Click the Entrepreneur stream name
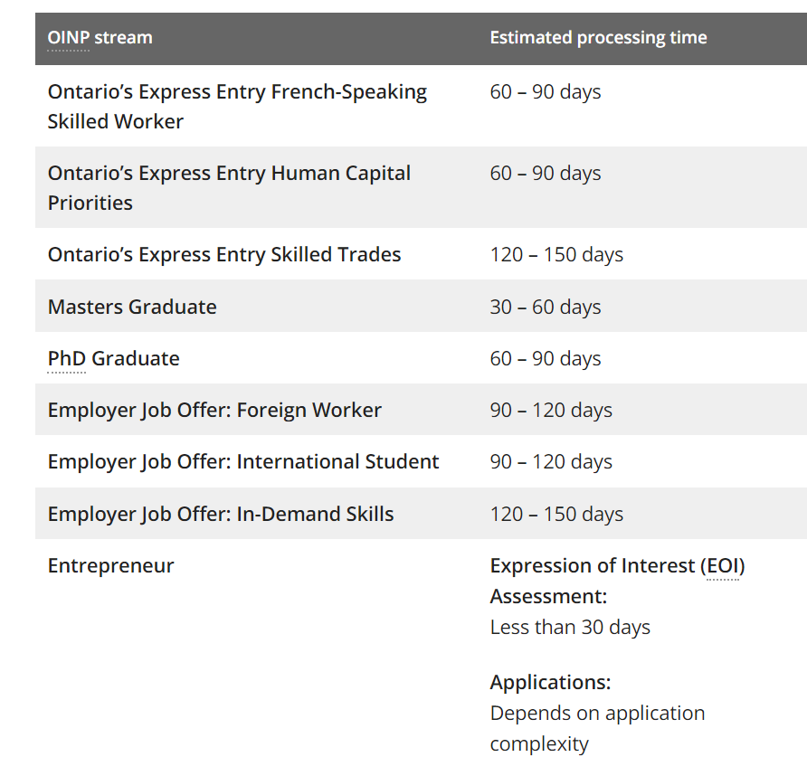 pos(110,566)
